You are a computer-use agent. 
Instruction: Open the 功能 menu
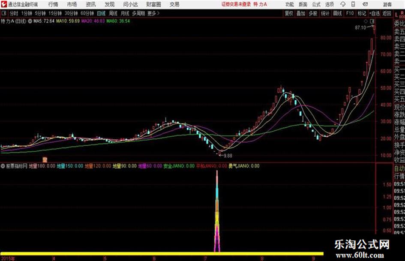[290, 4]
